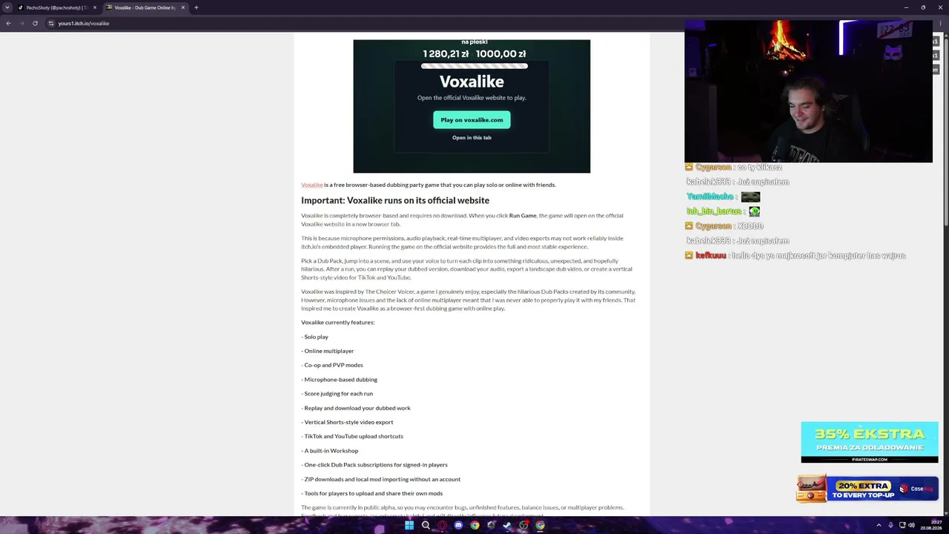Click the 'A built-in Workshop' line
Image resolution: width=949 pixels, height=534 pixels.
coord(329,451)
